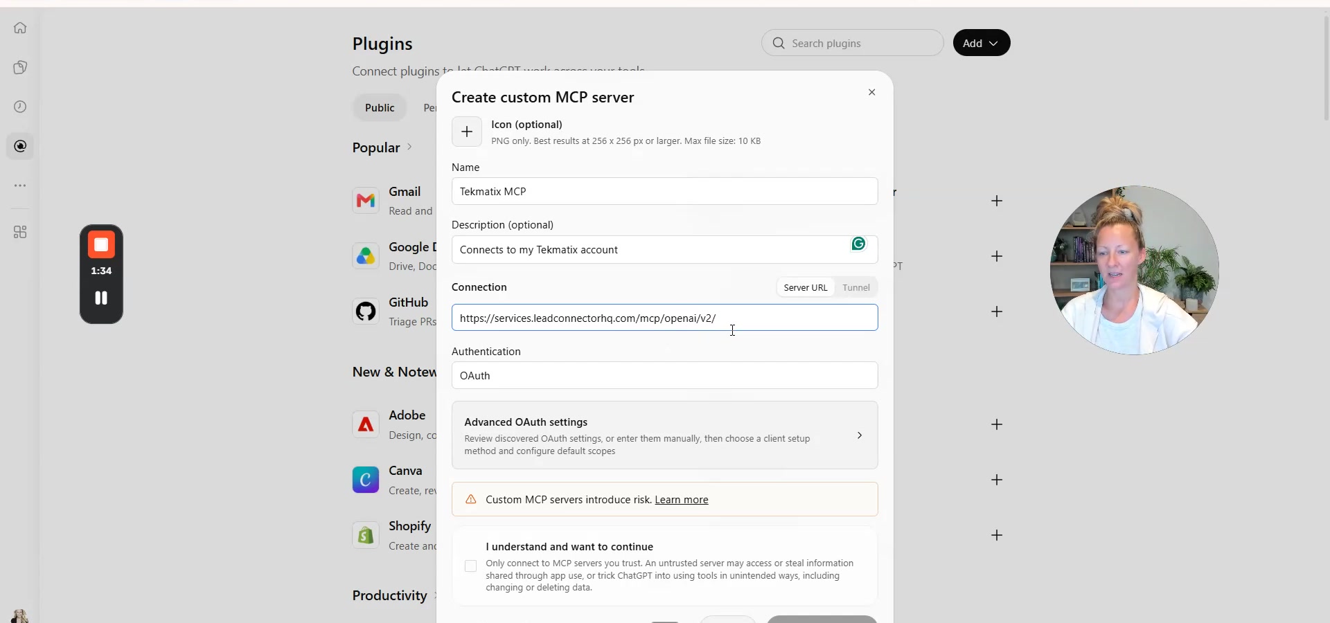Add the plugin in the Google Drive row
The height and width of the screenshot is (623, 1330).
coord(997,256)
